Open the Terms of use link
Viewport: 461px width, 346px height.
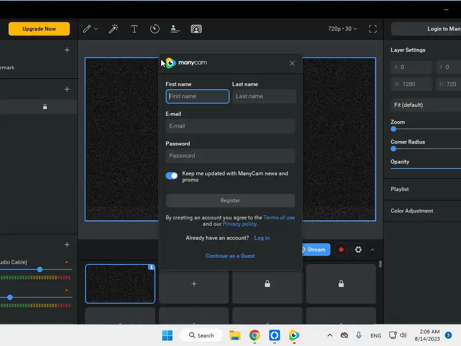coord(279,218)
